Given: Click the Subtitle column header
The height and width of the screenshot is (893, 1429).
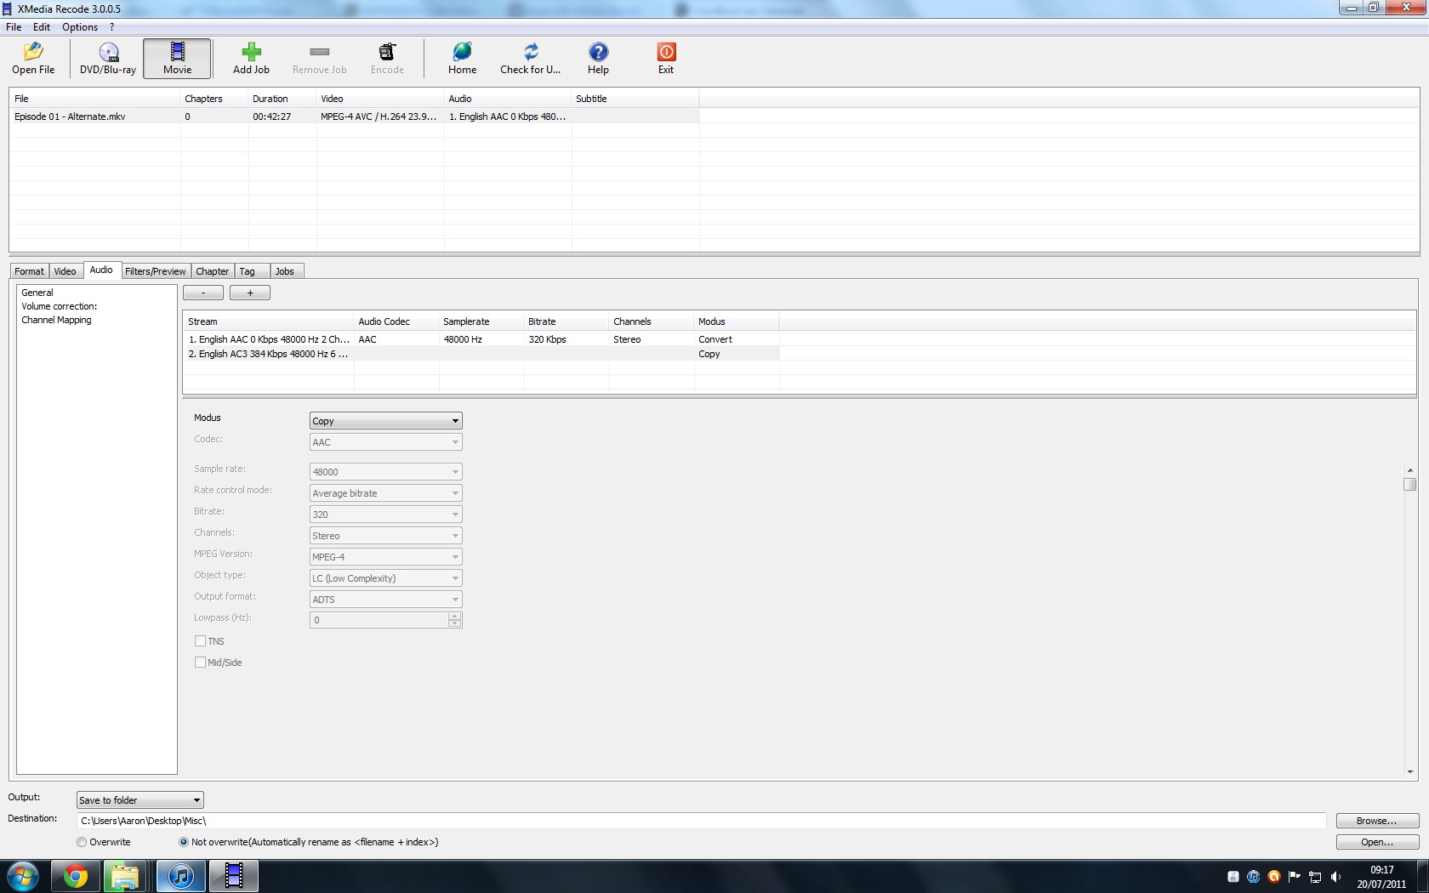Looking at the screenshot, I should pos(635,99).
